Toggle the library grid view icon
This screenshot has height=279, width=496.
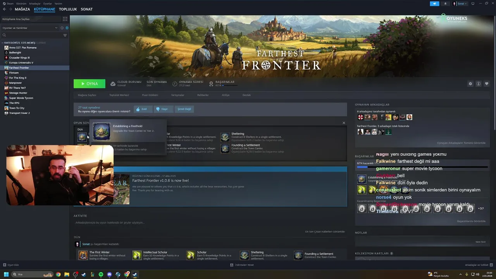65,19
